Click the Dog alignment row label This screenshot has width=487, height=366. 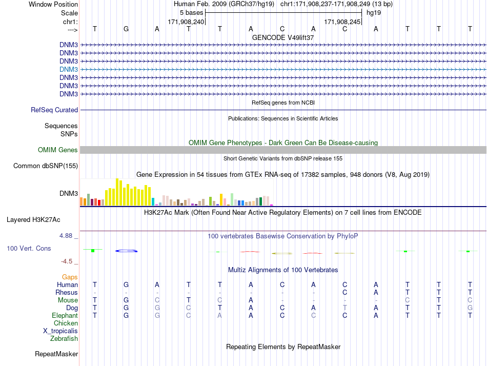pyautogui.click(x=72, y=308)
